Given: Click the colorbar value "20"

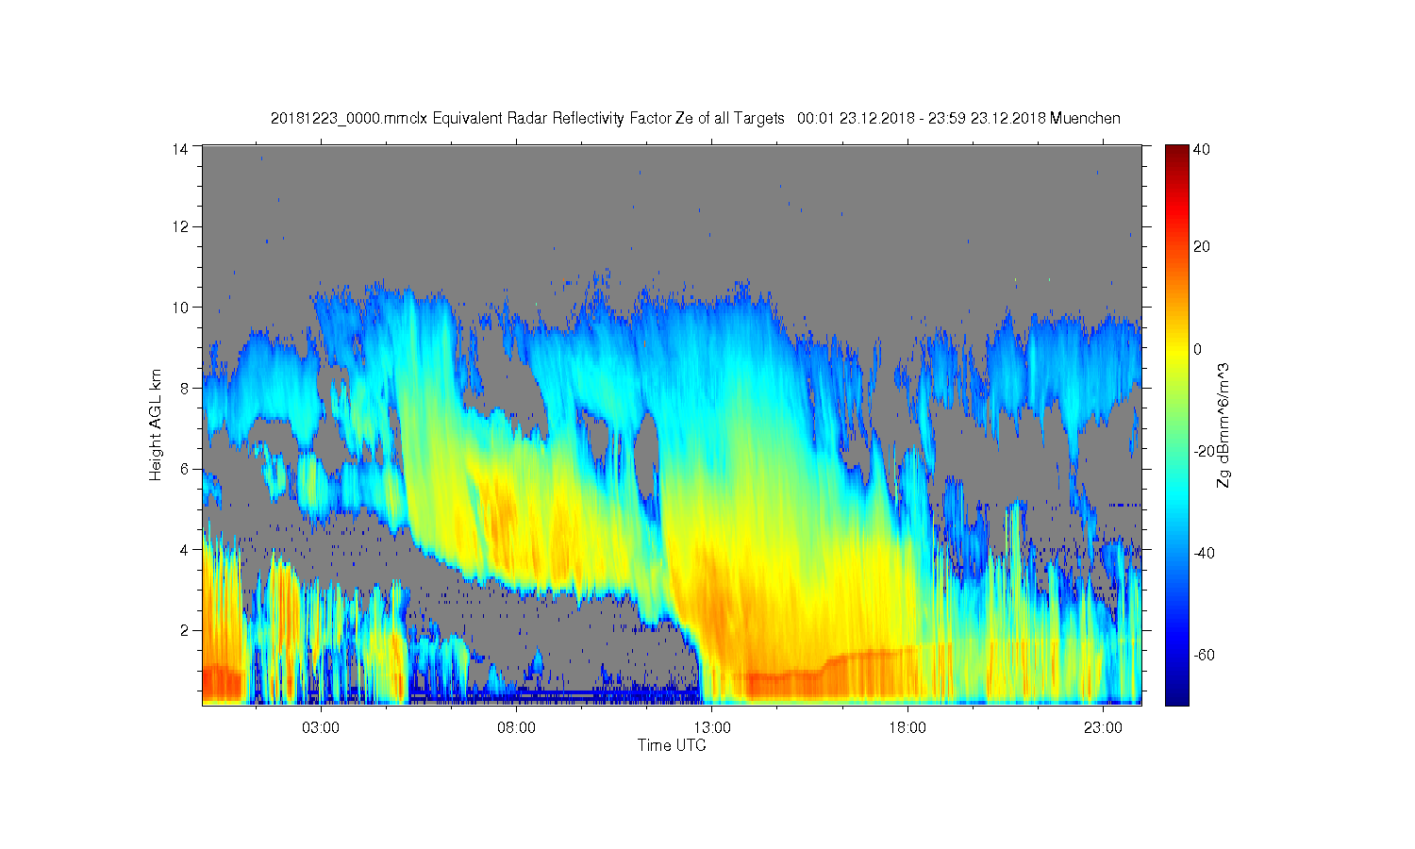Looking at the screenshot, I should tap(1202, 247).
